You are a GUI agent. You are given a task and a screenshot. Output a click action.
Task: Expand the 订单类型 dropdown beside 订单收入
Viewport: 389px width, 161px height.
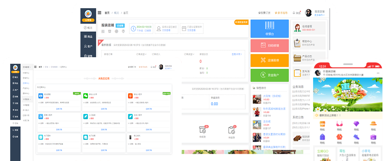[189, 54]
